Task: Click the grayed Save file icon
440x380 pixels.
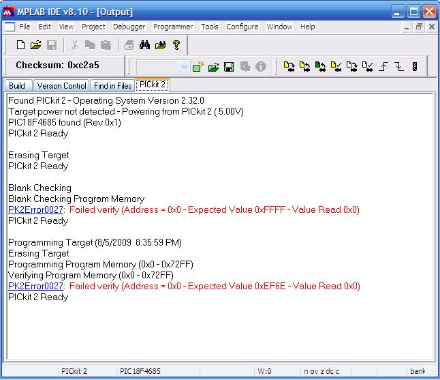Action: tap(52, 45)
